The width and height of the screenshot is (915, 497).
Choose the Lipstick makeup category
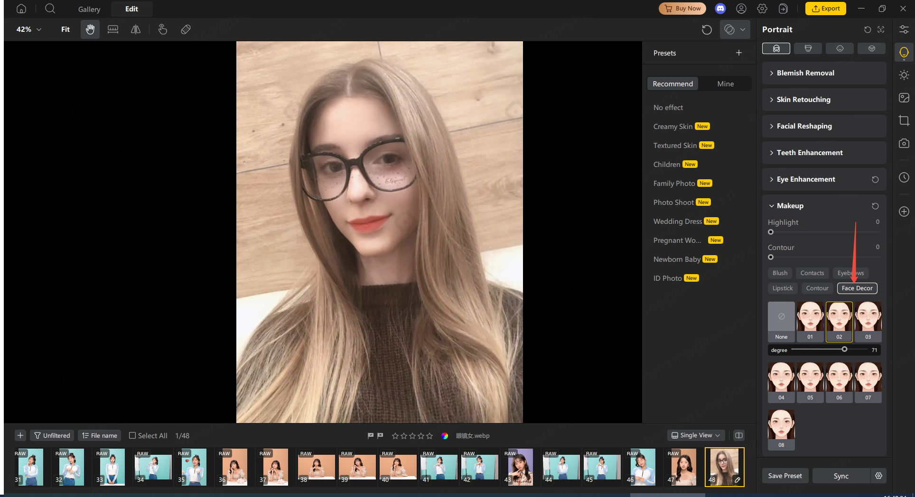[x=783, y=288]
